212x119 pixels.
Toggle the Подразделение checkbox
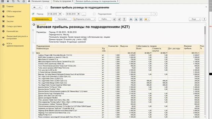click(94, 14)
